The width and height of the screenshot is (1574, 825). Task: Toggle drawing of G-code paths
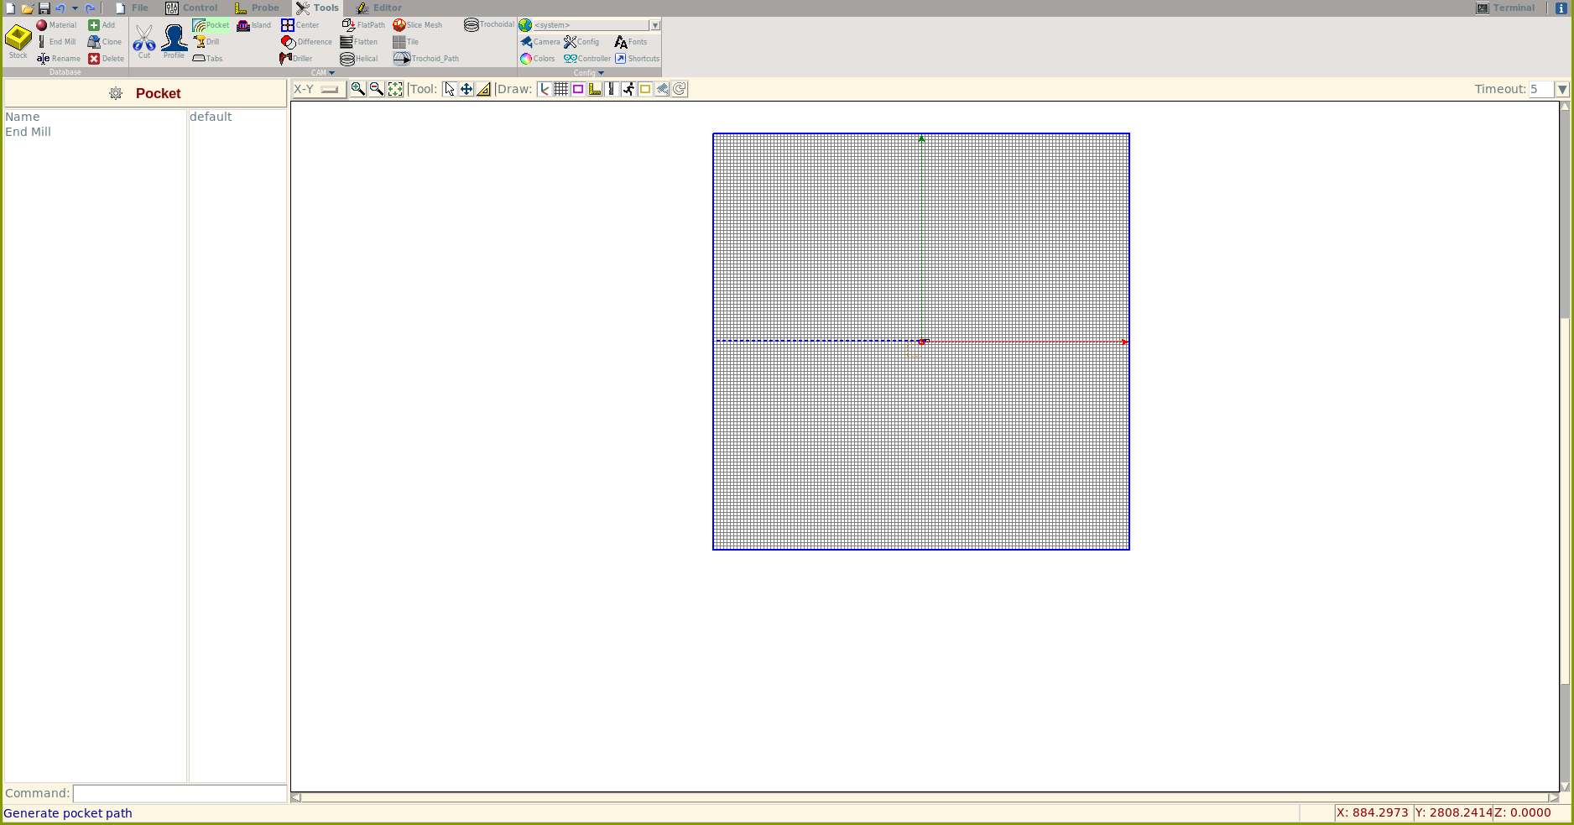tap(612, 89)
